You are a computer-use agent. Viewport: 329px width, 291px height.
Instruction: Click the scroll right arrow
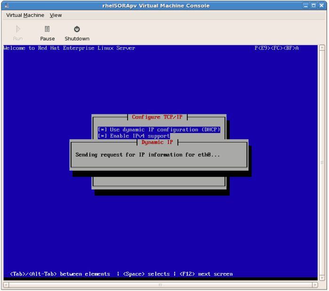[x=316, y=285]
